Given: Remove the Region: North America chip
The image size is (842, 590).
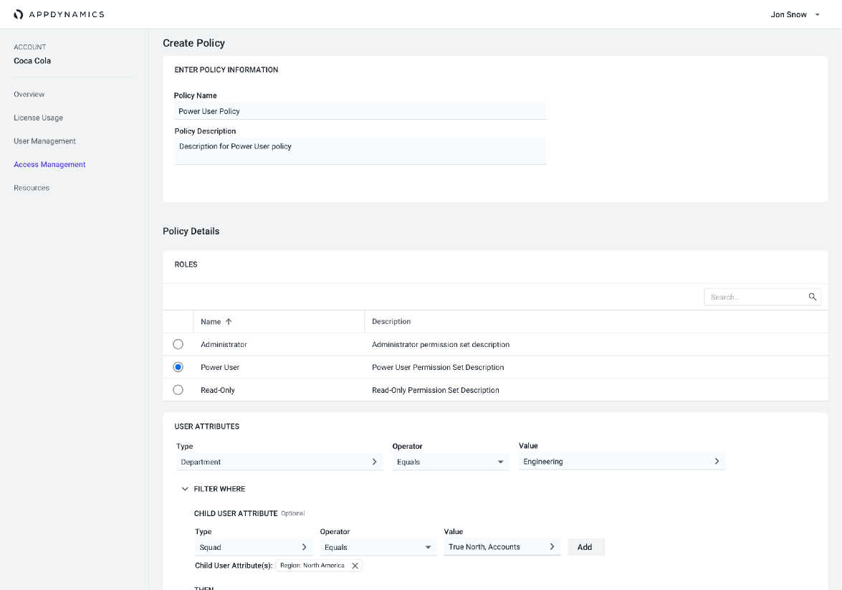Looking at the screenshot, I should click(x=355, y=566).
